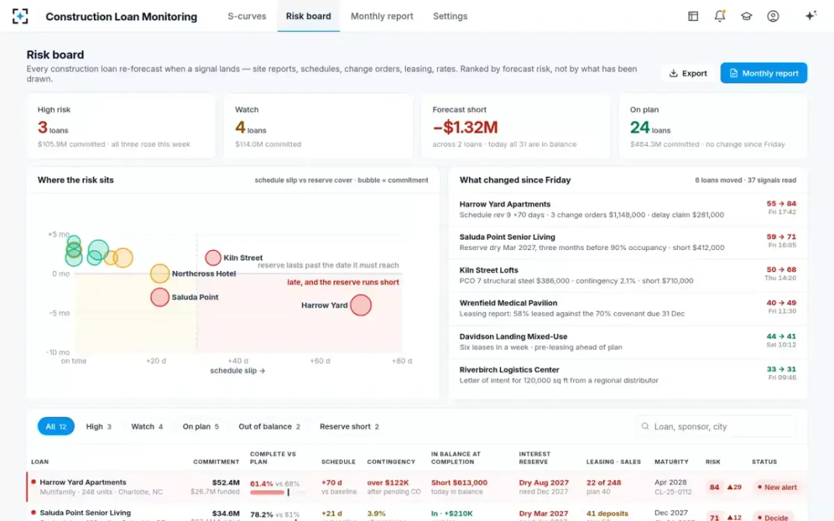Click the app logo icon
This screenshot has width=834, height=521.
[x=20, y=16]
